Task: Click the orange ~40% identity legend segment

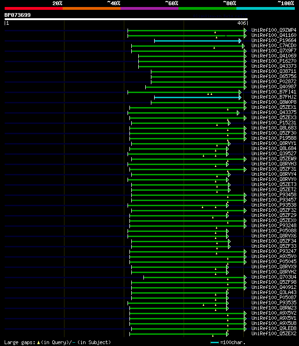Action: point(92,8)
